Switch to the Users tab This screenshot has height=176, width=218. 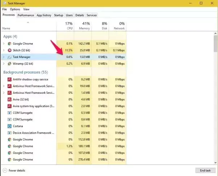tap(69, 15)
